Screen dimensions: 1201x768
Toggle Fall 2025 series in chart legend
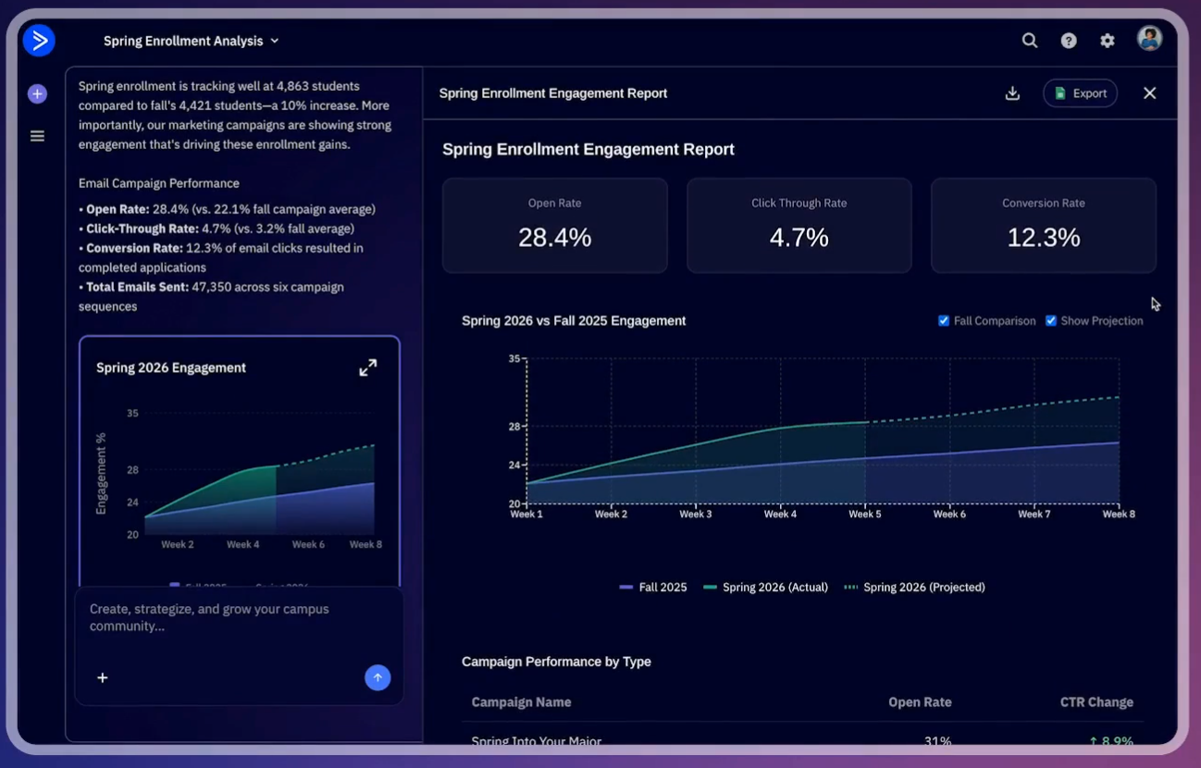pos(653,588)
